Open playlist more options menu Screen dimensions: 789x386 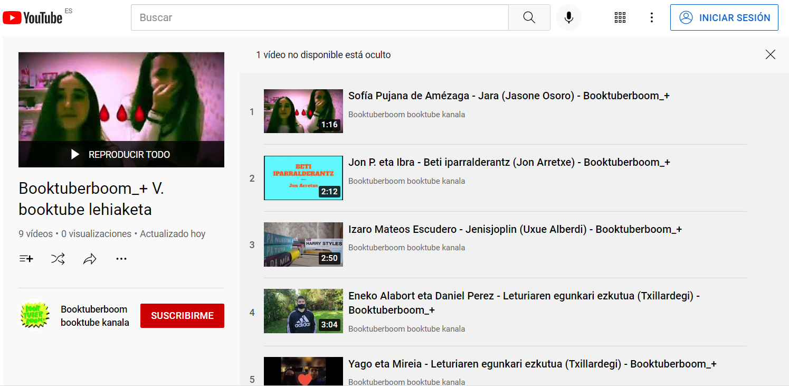click(x=121, y=259)
